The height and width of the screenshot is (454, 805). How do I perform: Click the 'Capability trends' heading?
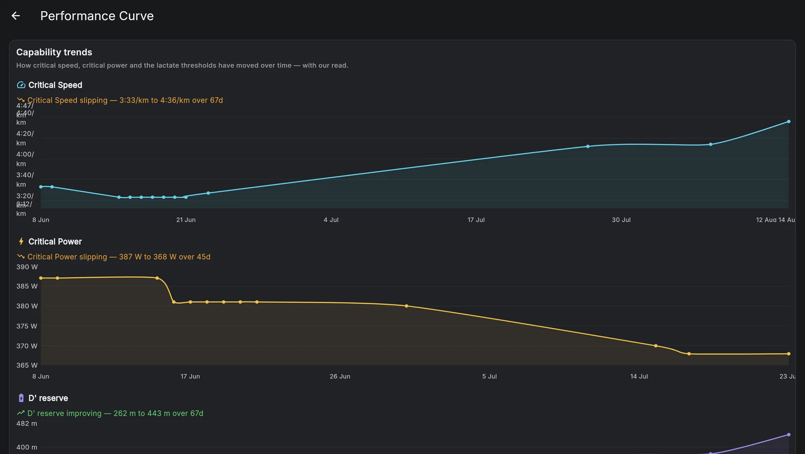click(54, 52)
